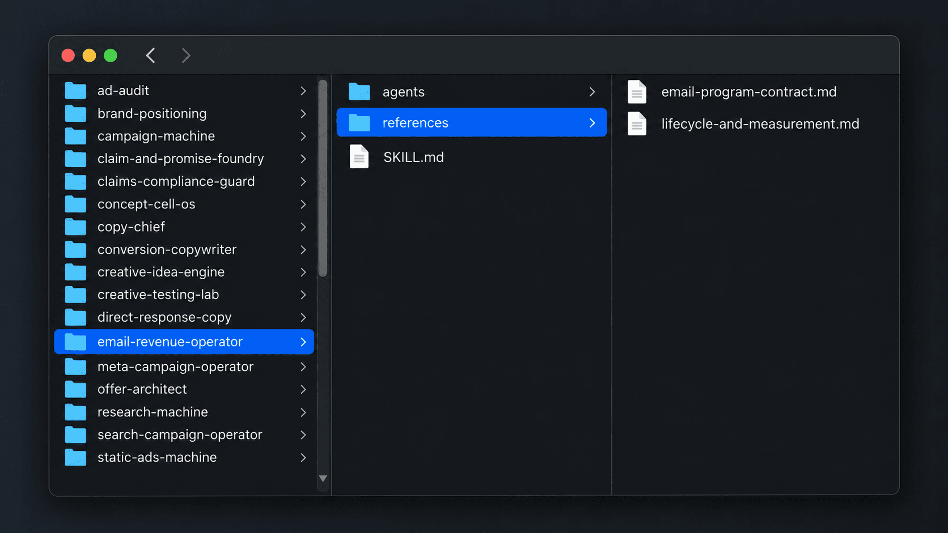Select the claims-compliance-guard folder
948x533 pixels.
click(184, 182)
